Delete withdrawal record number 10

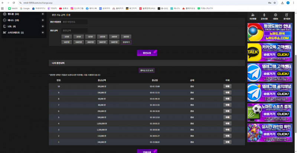click(227, 86)
